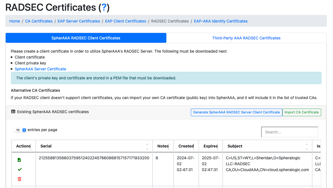This screenshot has width=333, height=188.
Task: Open the entries per page dropdown
Action: [20, 130]
